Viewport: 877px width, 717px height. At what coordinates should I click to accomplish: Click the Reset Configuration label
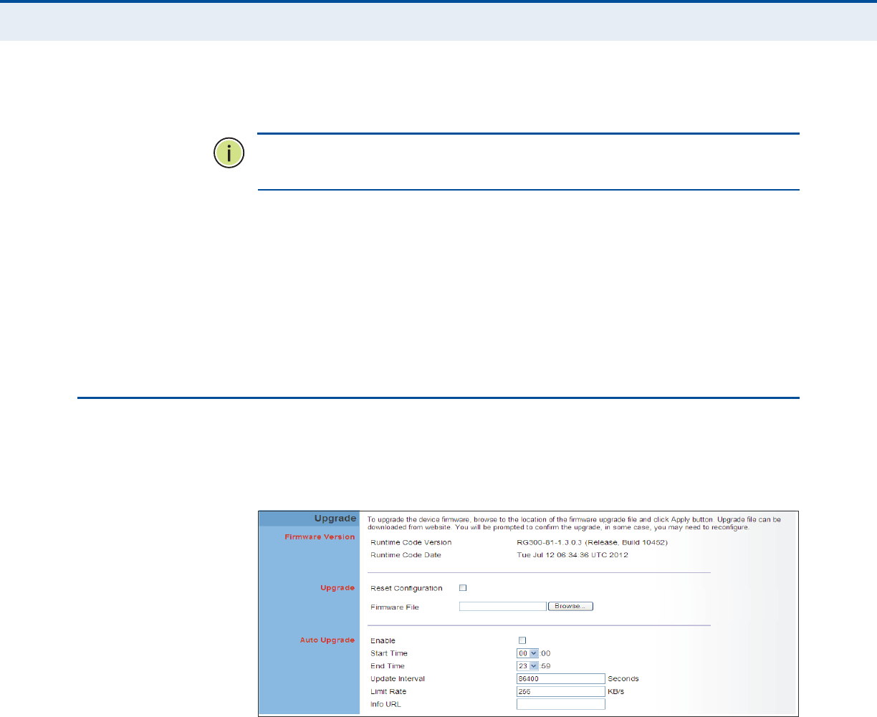click(406, 588)
